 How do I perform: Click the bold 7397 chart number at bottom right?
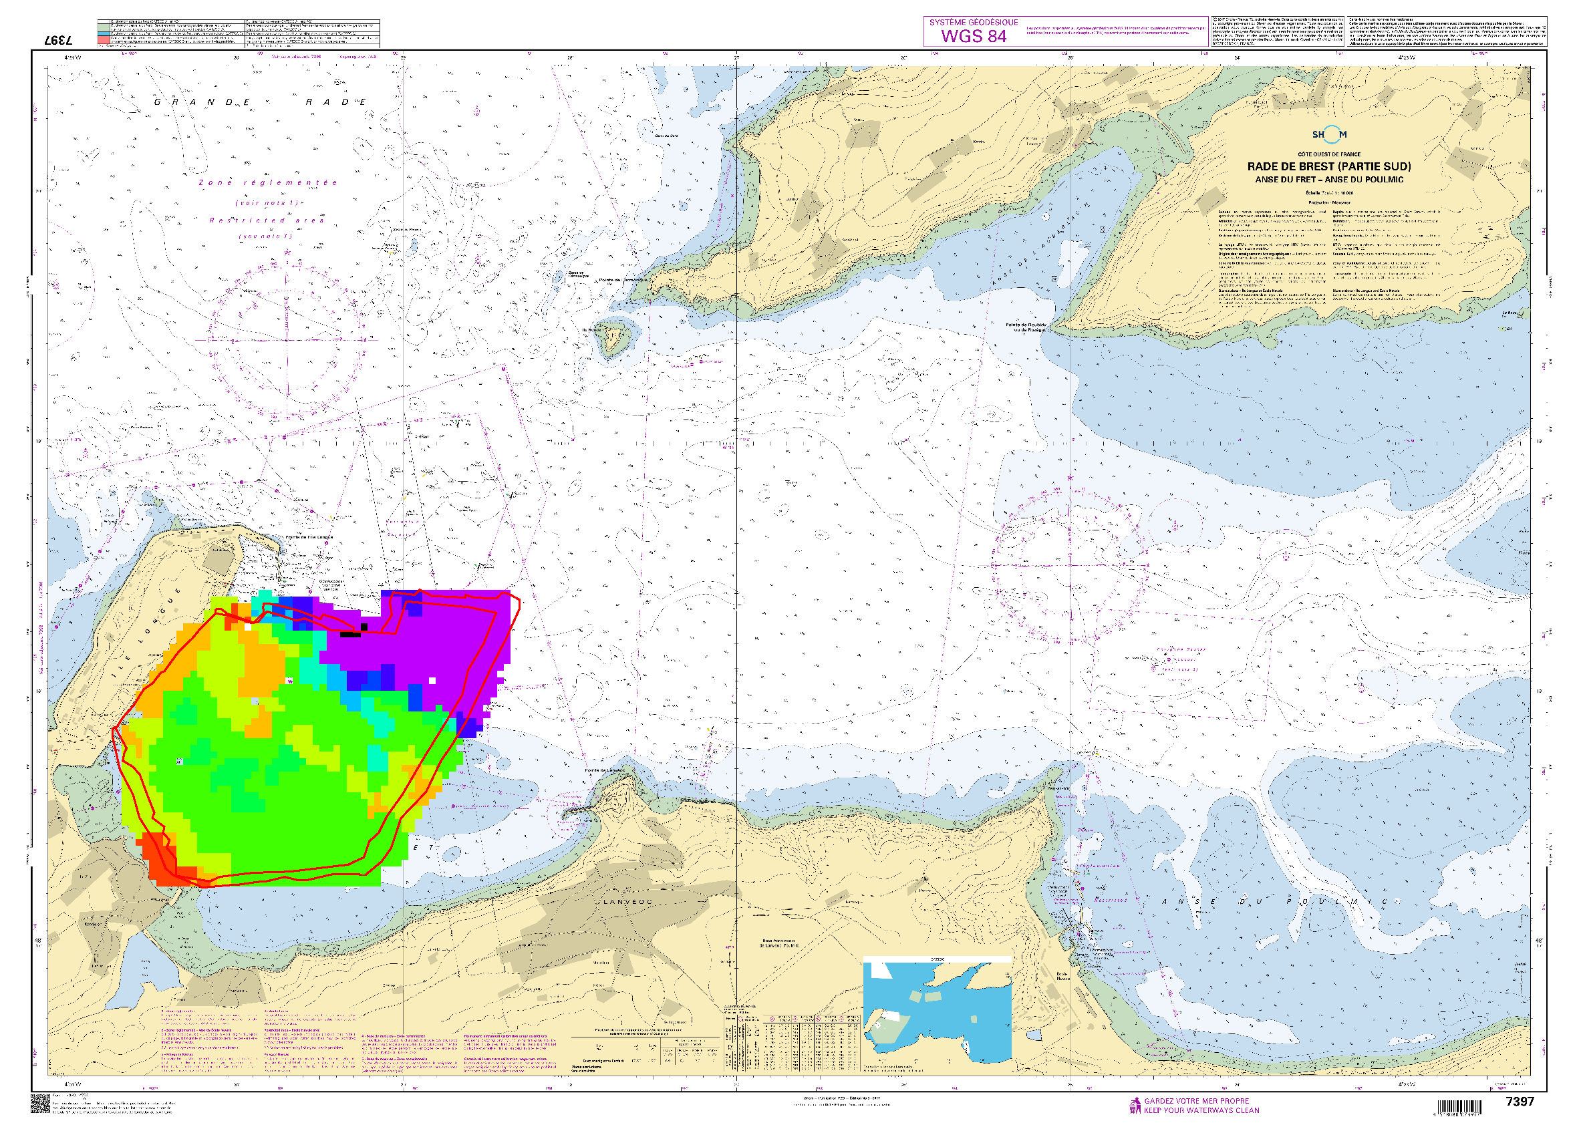[1519, 1101]
